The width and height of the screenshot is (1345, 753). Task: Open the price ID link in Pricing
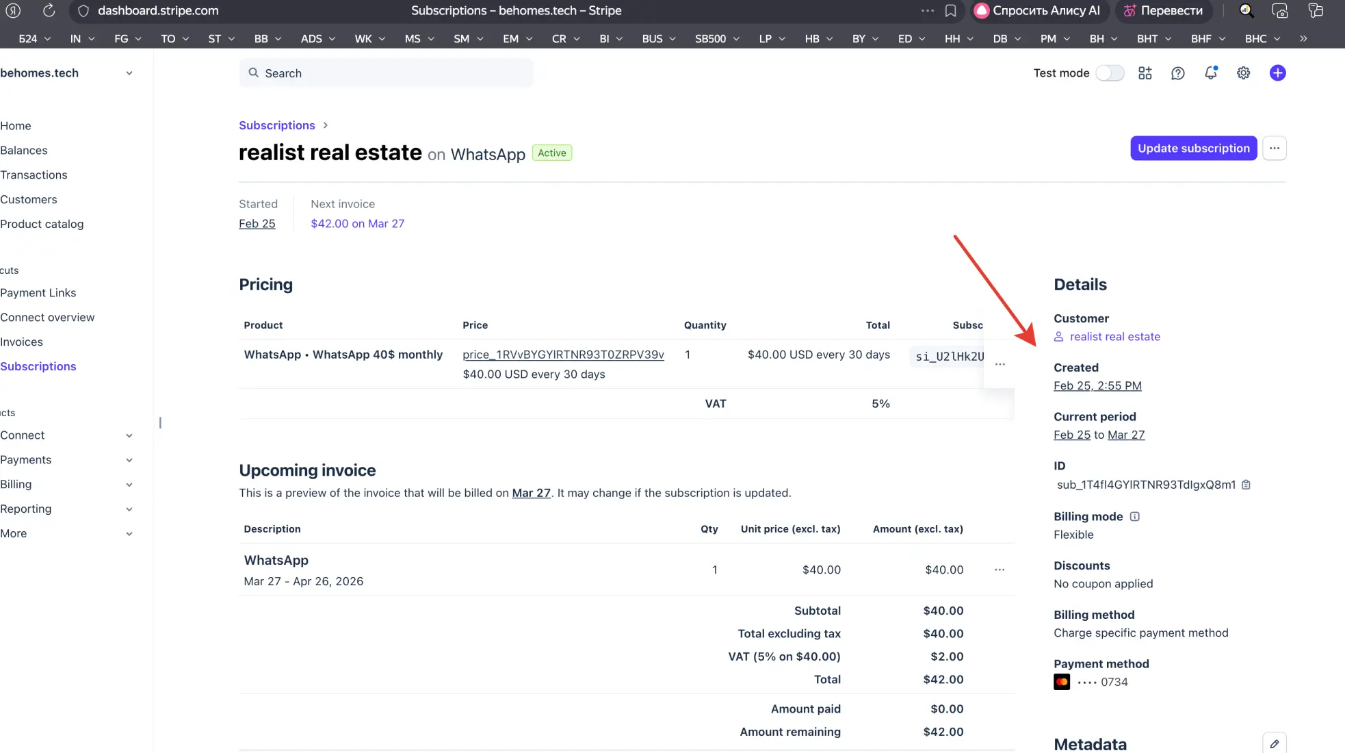[563, 355]
